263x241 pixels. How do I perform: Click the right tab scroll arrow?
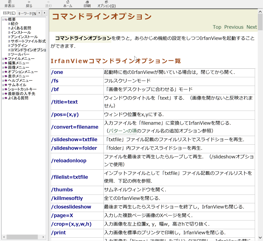click(x=44, y=13)
